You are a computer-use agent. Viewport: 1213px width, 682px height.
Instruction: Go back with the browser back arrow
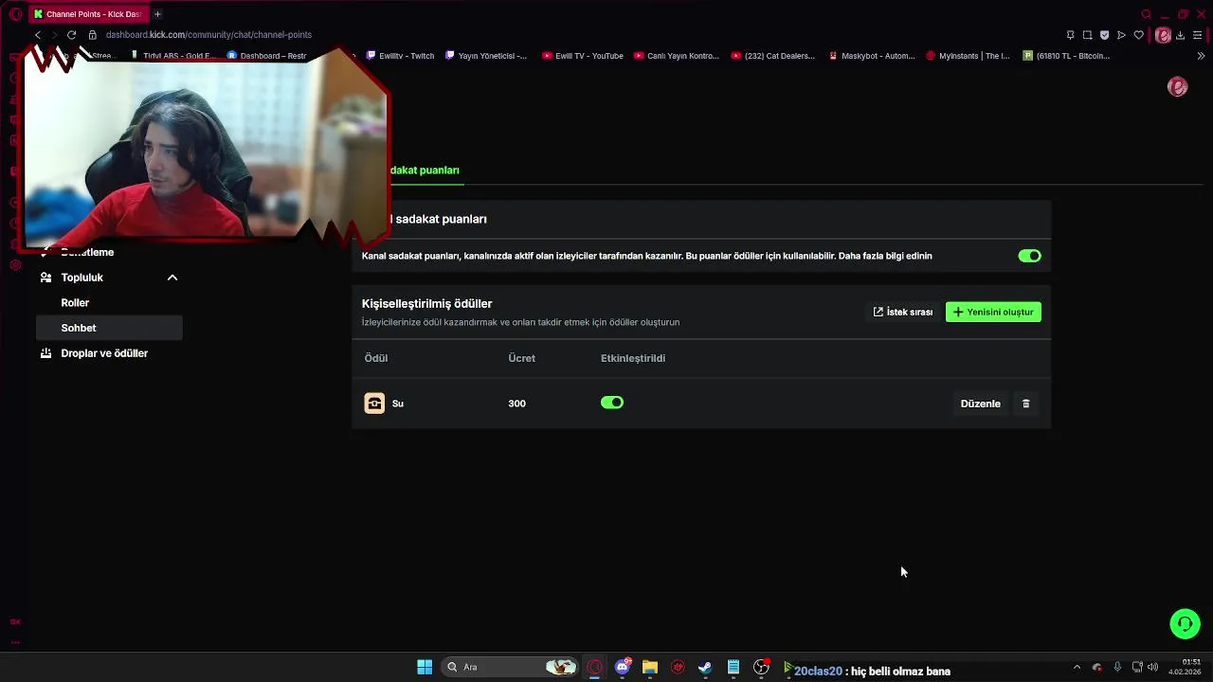(x=38, y=35)
